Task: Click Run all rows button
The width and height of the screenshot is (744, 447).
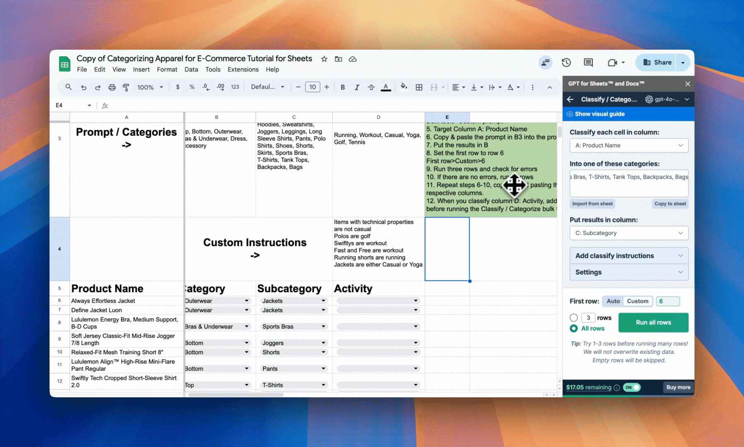Action: 653,322
